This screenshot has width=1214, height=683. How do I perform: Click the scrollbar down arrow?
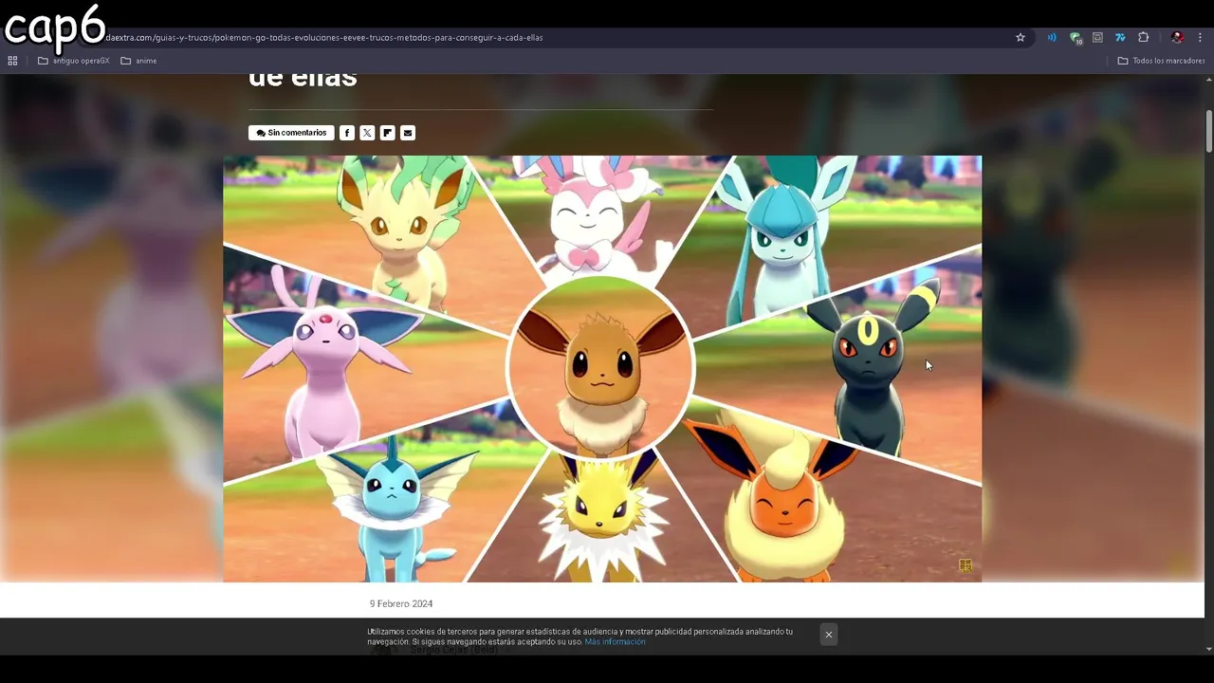pos(1209,649)
